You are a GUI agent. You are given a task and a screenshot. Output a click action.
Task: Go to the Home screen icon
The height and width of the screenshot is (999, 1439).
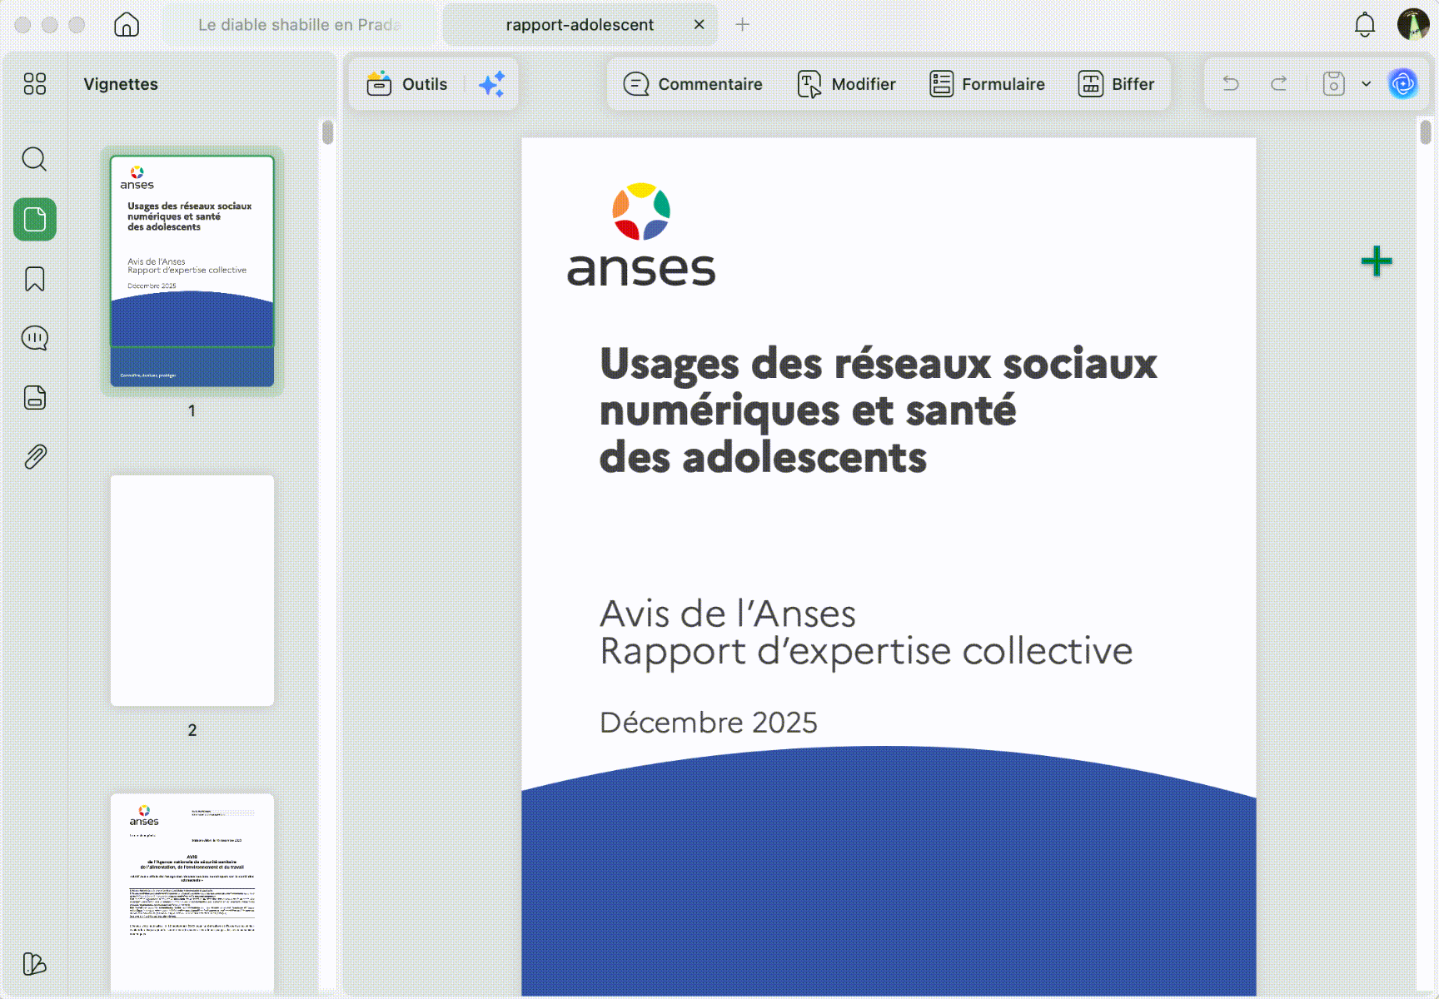[127, 25]
